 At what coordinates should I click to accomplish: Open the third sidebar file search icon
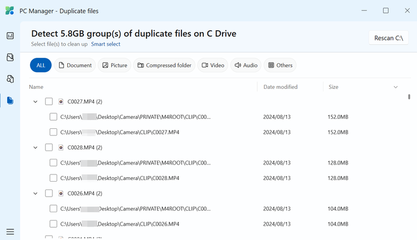tap(10, 79)
